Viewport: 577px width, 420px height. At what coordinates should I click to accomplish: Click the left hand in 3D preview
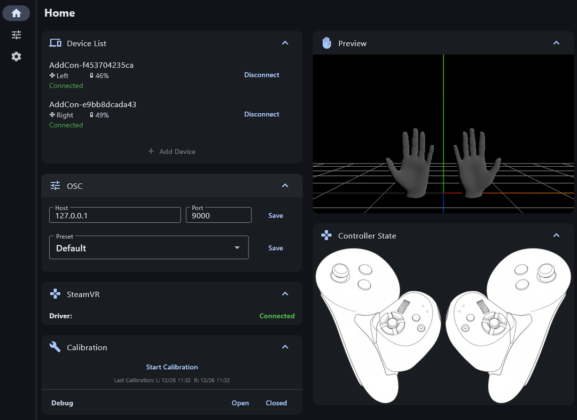pos(410,163)
